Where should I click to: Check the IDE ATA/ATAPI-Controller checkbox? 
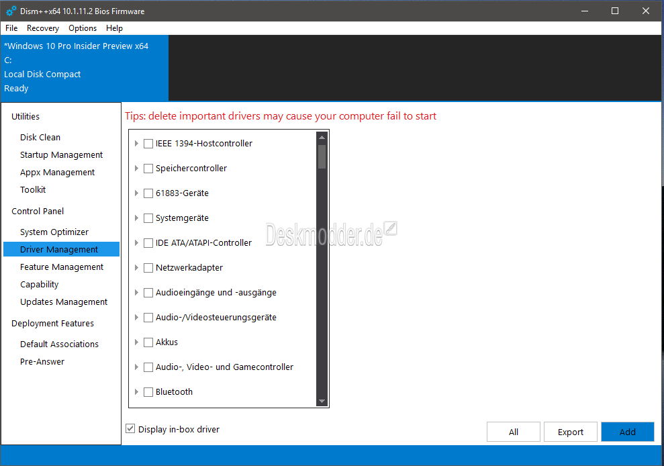[x=148, y=243]
